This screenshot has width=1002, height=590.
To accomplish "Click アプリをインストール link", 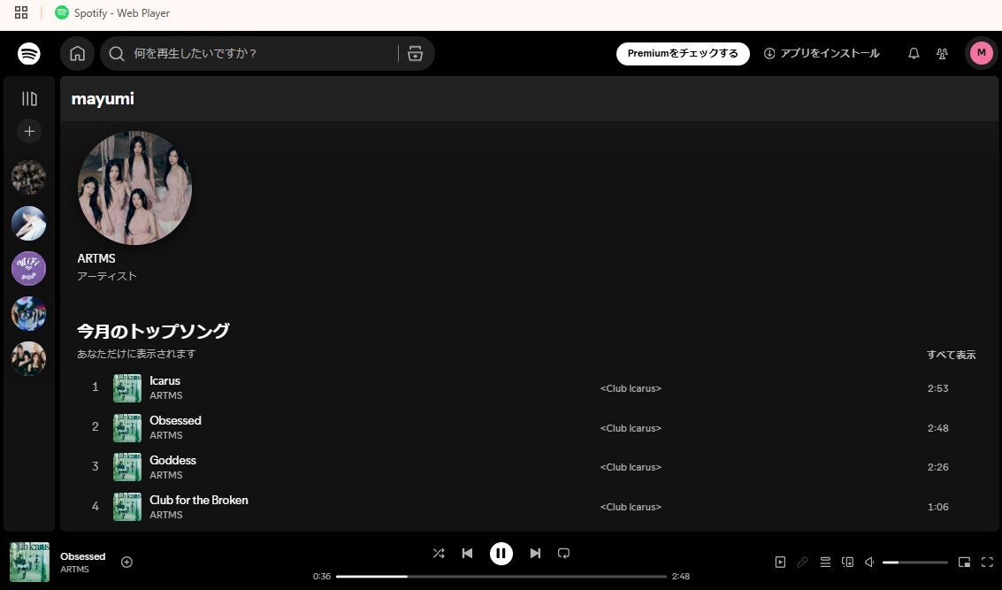I will [x=822, y=54].
